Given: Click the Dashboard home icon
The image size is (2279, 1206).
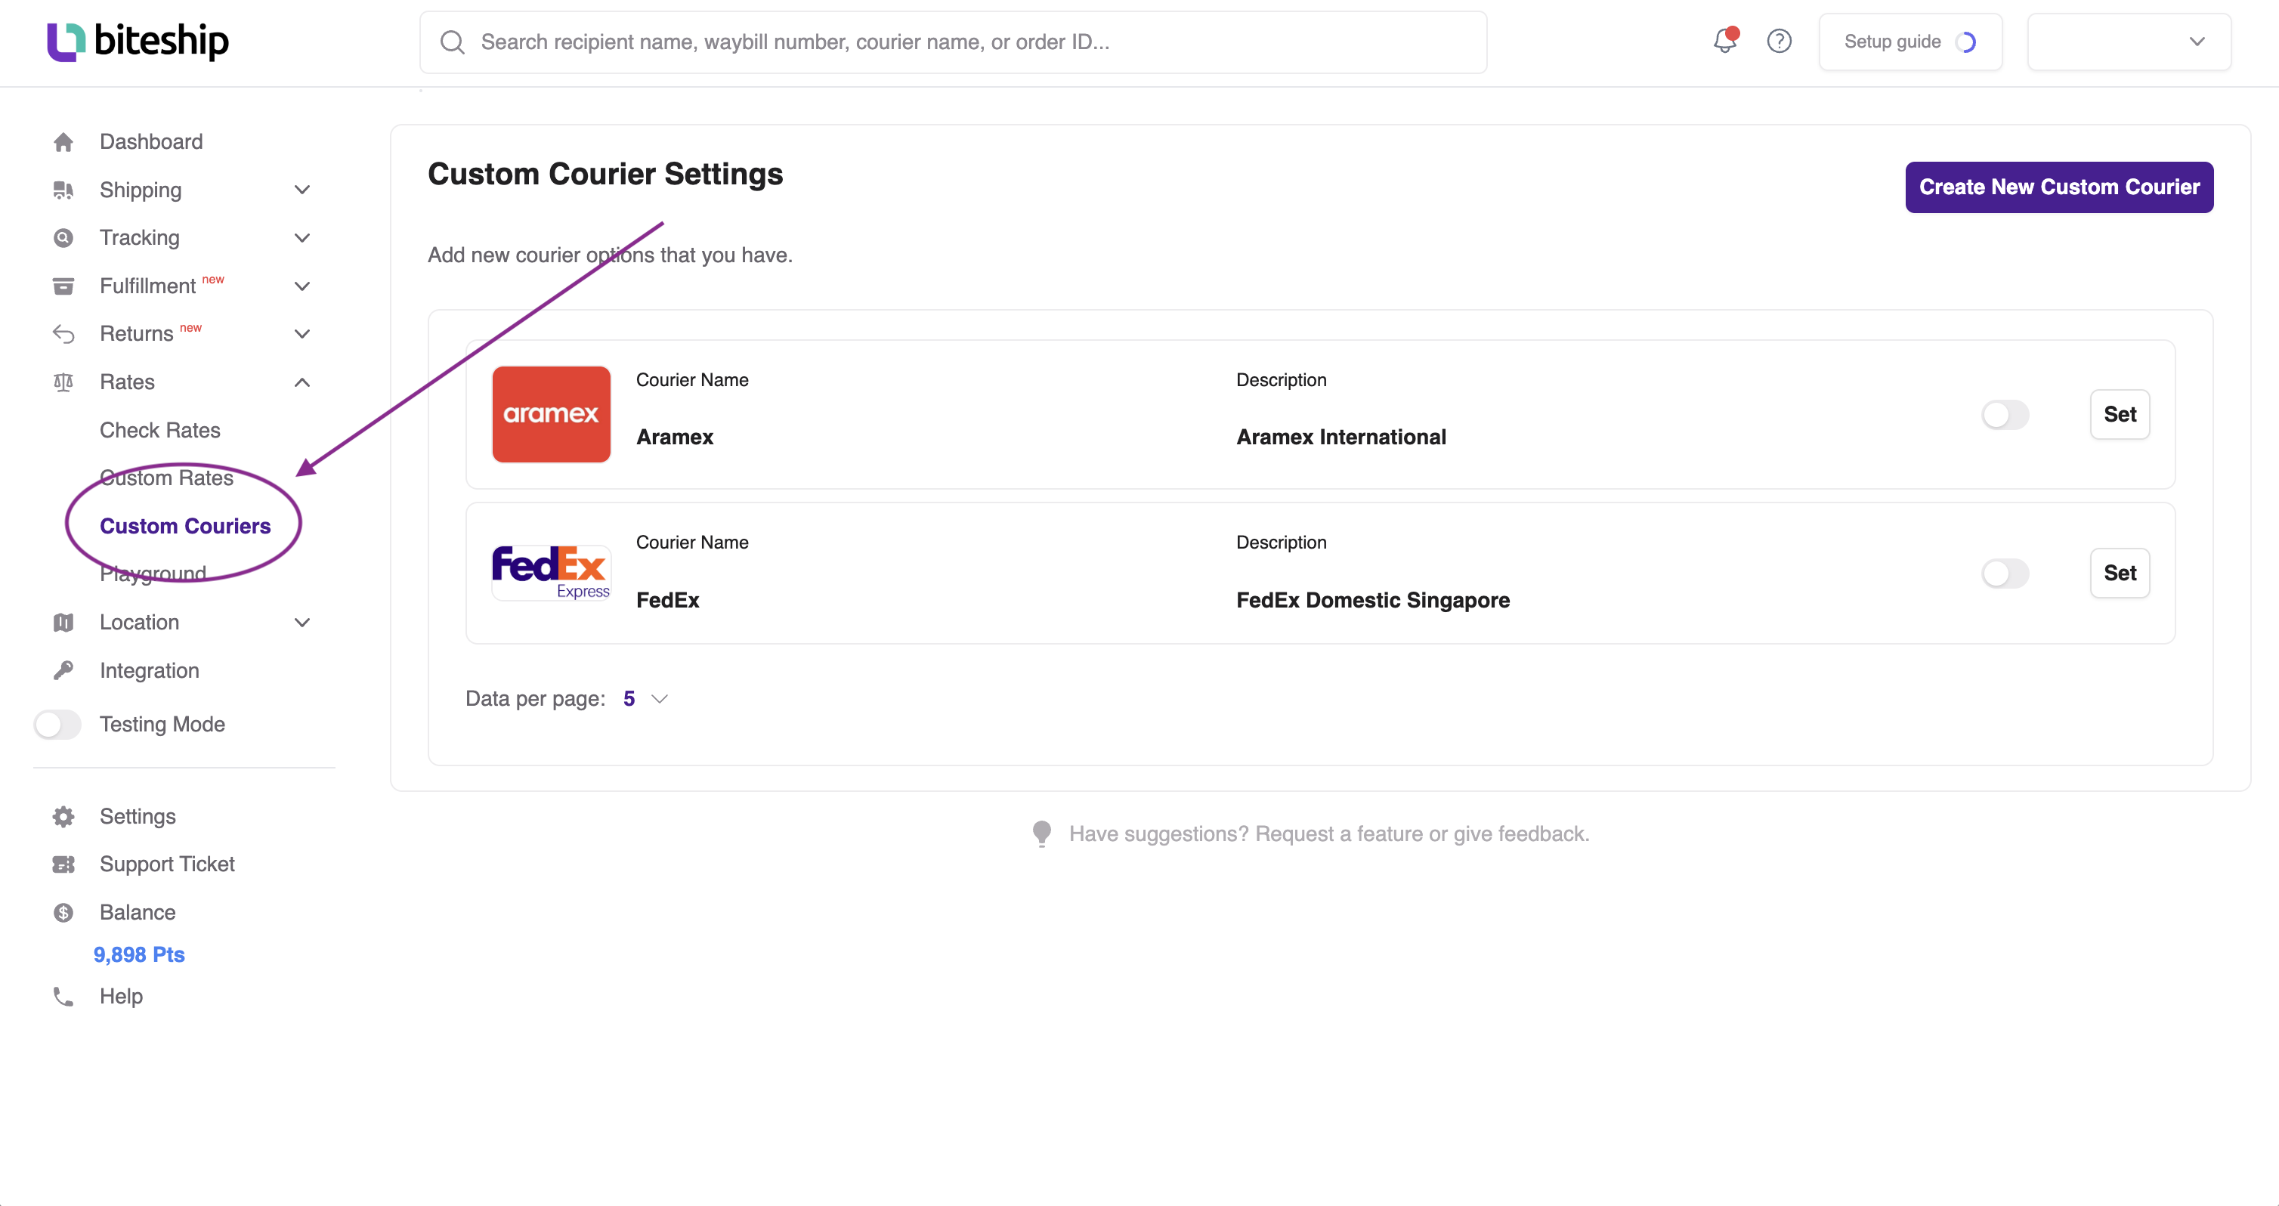Looking at the screenshot, I should coord(63,141).
